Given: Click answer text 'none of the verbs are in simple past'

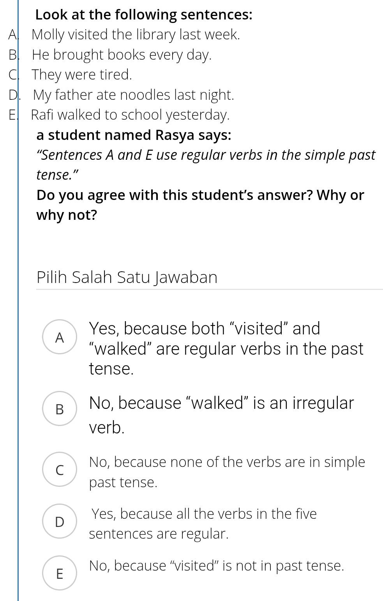Looking at the screenshot, I should click(x=227, y=472).
